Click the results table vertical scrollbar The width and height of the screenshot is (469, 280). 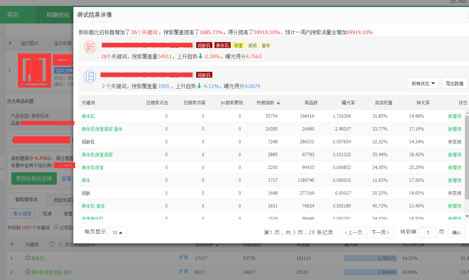click(467, 158)
